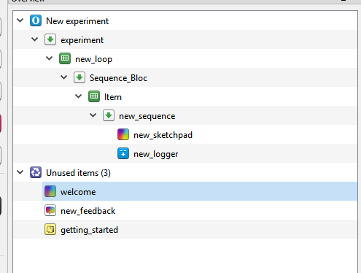Collapse the new_sequence node
This screenshot has width=361, height=273.
click(93, 115)
